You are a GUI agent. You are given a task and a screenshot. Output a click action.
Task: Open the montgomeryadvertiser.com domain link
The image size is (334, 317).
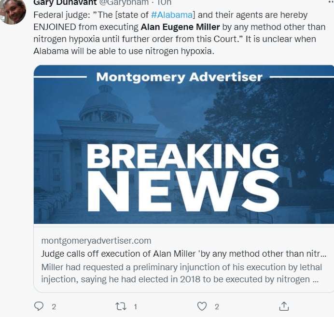click(x=96, y=241)
